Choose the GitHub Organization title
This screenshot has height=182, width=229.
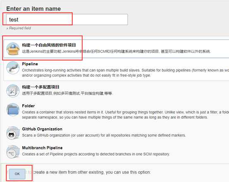pyautogui.click(x=42, y=129)
